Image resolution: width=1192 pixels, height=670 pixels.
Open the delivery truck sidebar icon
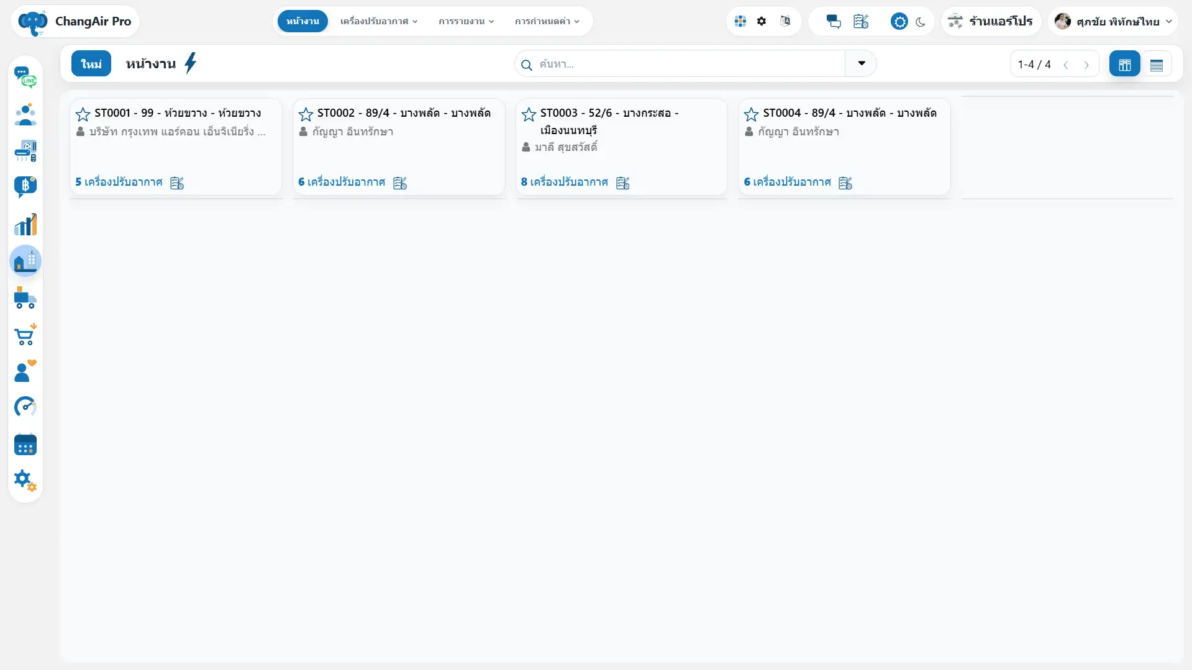pyautogui.click(x=25, y=298)
